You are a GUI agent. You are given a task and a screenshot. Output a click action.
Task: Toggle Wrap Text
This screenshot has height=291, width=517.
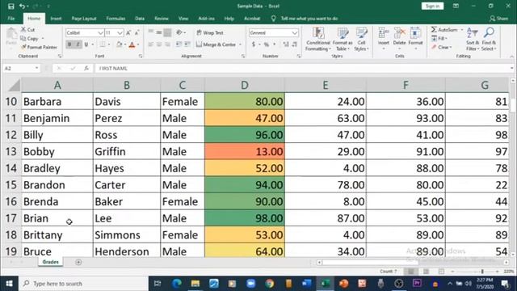pos(210,32)
